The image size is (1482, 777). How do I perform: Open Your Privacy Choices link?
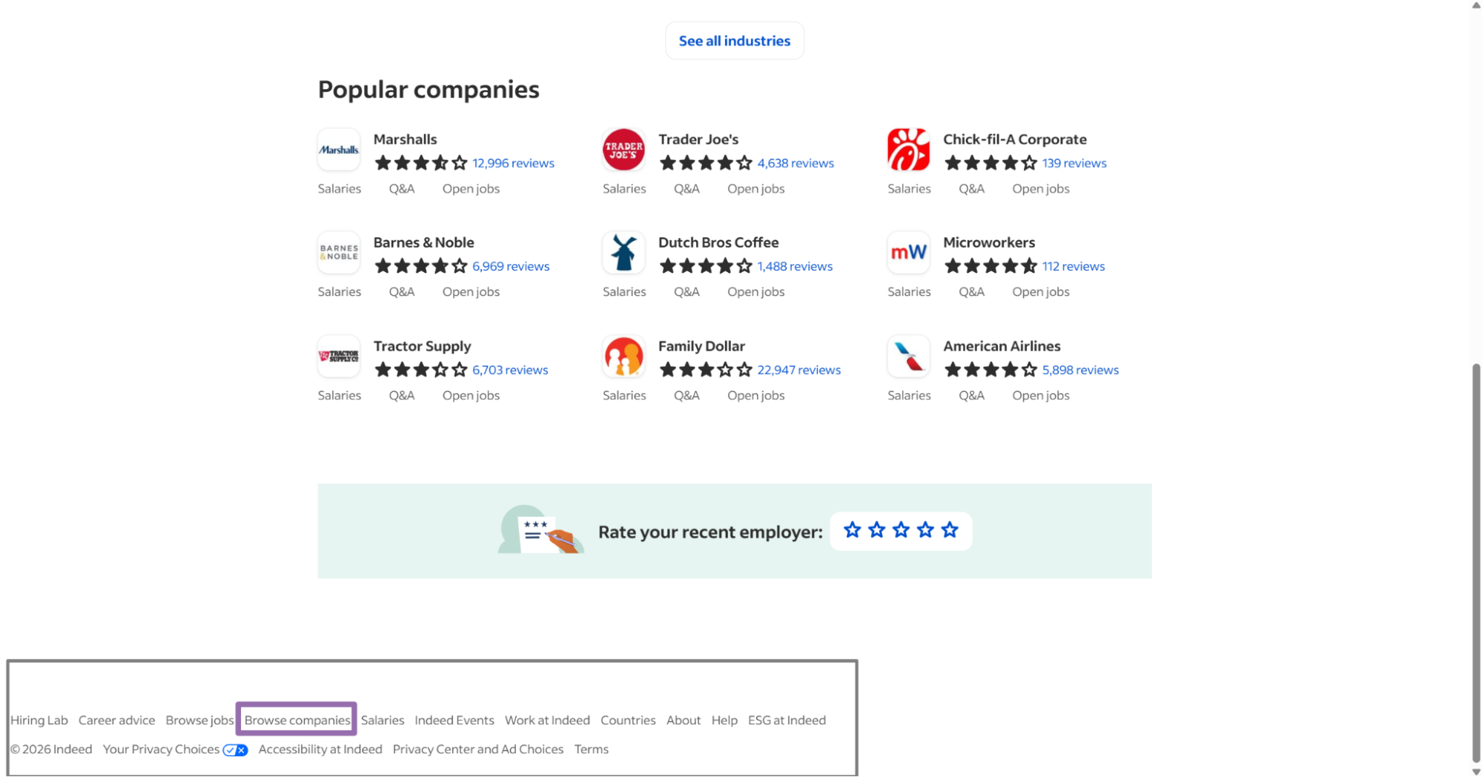[161, 750]
